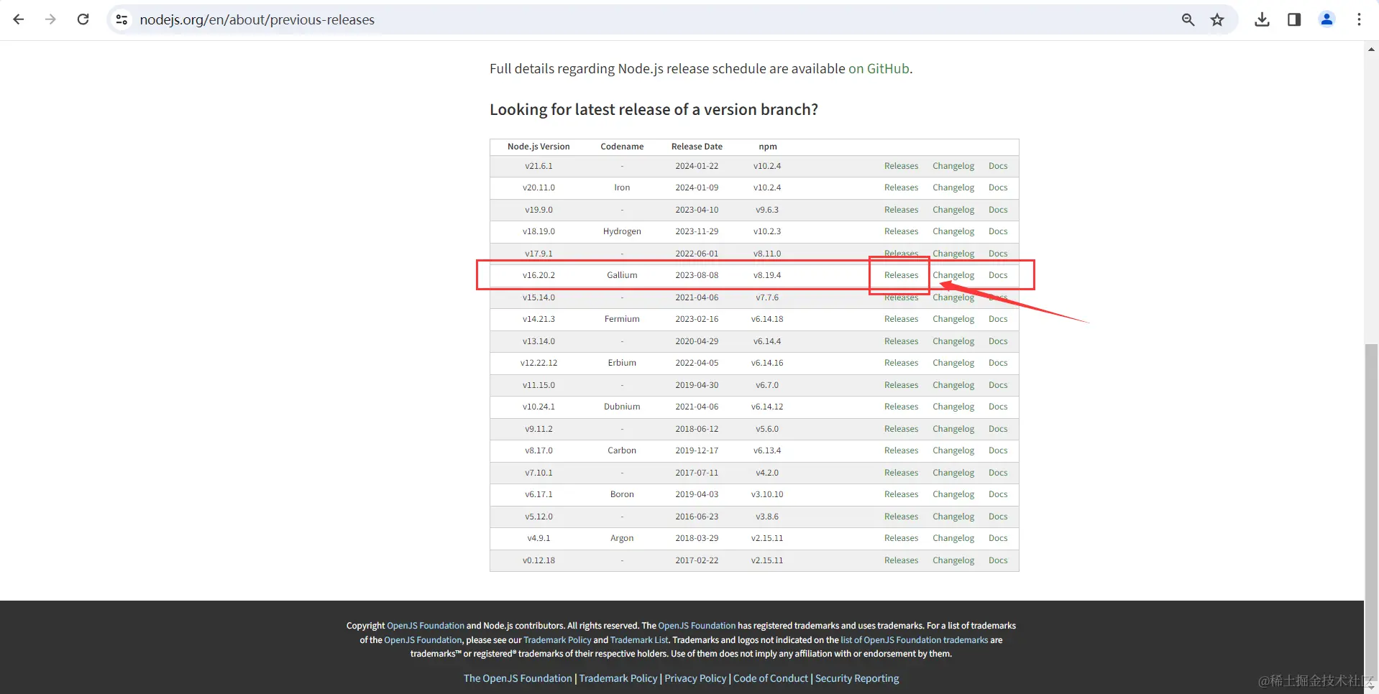The height and width of the screenshot is (694, 1379).
Task: Open Docs link for v8.17.0
Action: point(998,450)
